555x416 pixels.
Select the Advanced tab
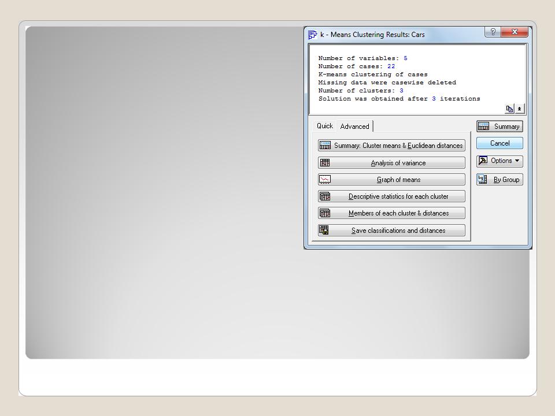pos(354,127)
